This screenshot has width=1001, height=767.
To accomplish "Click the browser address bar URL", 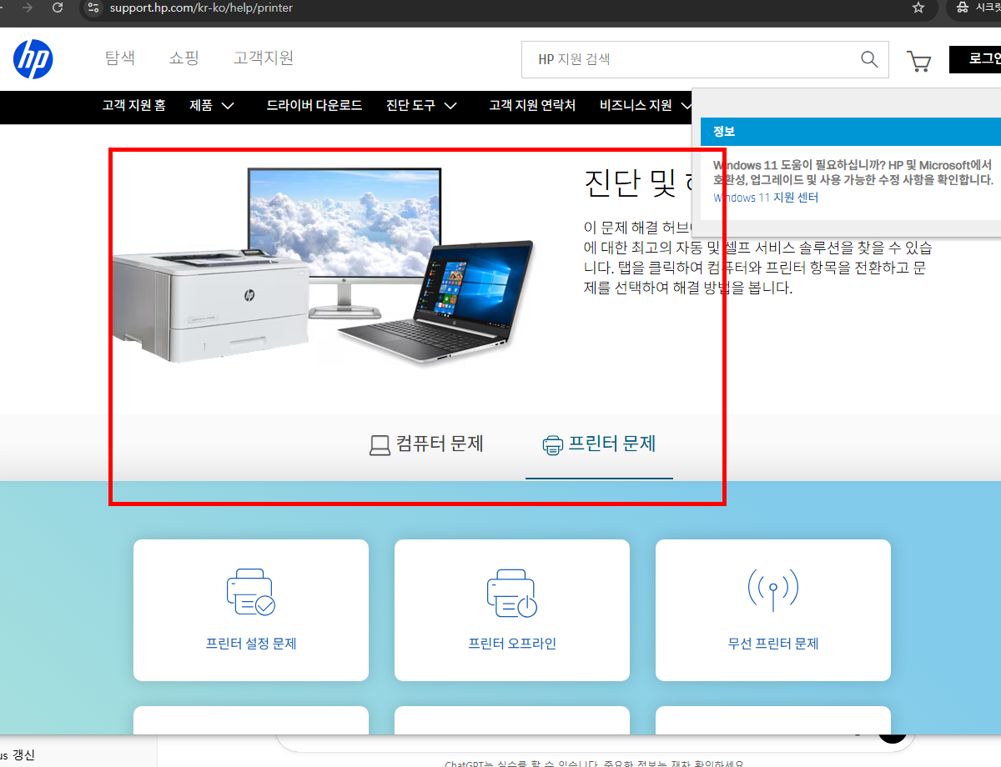I will pyautogui.click(x=201, y=8).
